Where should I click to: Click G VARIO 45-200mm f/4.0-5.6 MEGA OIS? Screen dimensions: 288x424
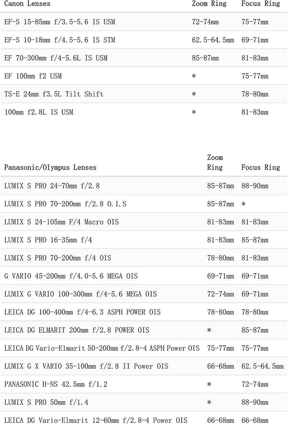point(71,276)
